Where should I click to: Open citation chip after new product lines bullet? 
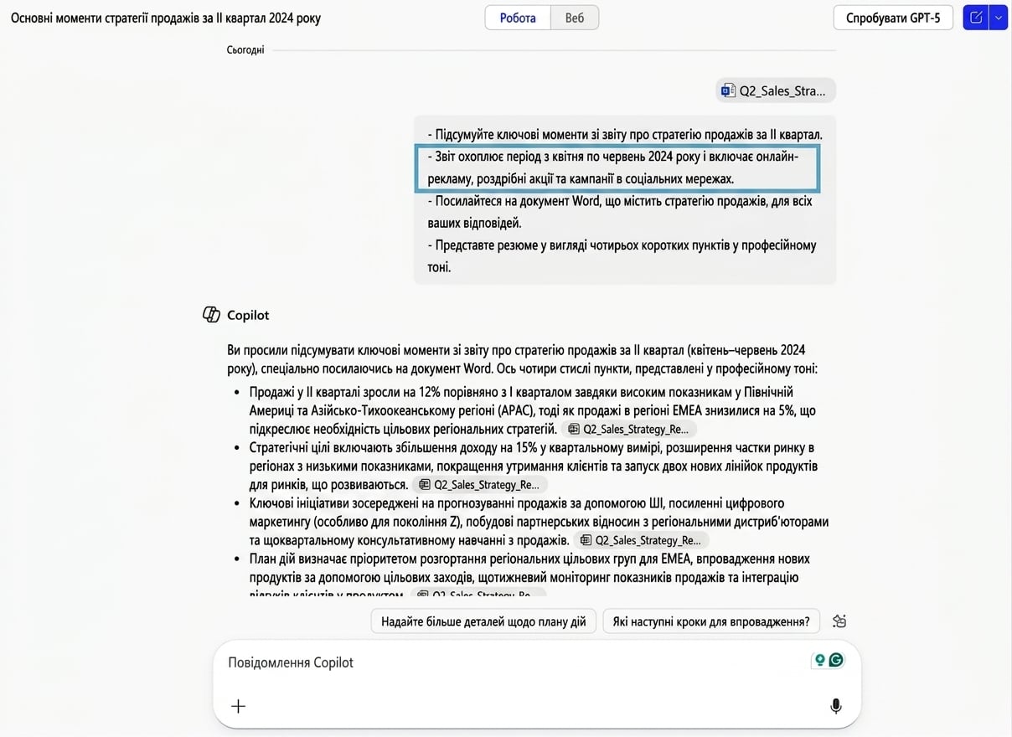click(x=481, y=484)
